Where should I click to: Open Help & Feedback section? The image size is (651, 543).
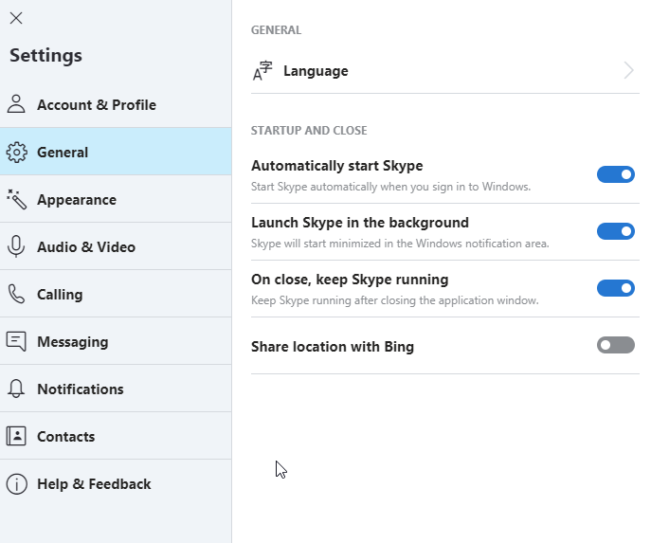(x=116, y=482)
